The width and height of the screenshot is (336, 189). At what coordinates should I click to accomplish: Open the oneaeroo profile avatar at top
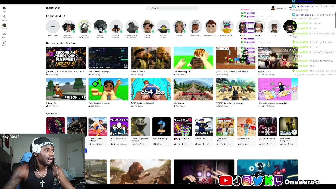click(273, 8)
